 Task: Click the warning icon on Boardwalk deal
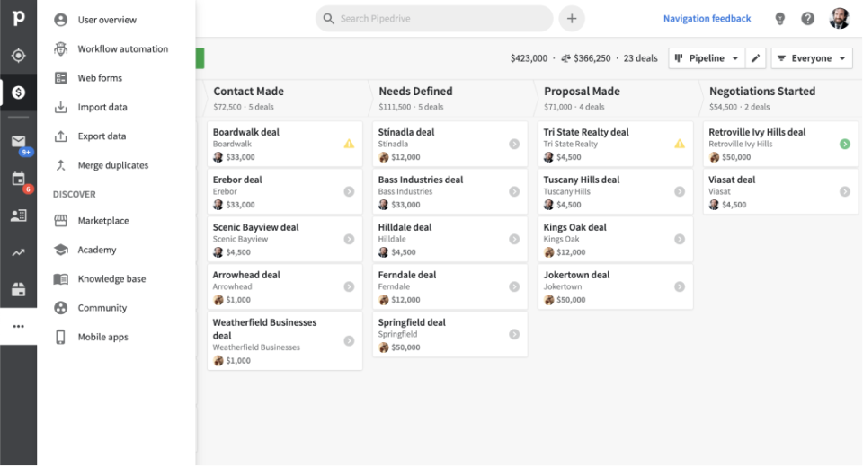click(349, 144)
